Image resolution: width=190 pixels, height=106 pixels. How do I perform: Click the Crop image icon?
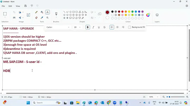point(14,12)
